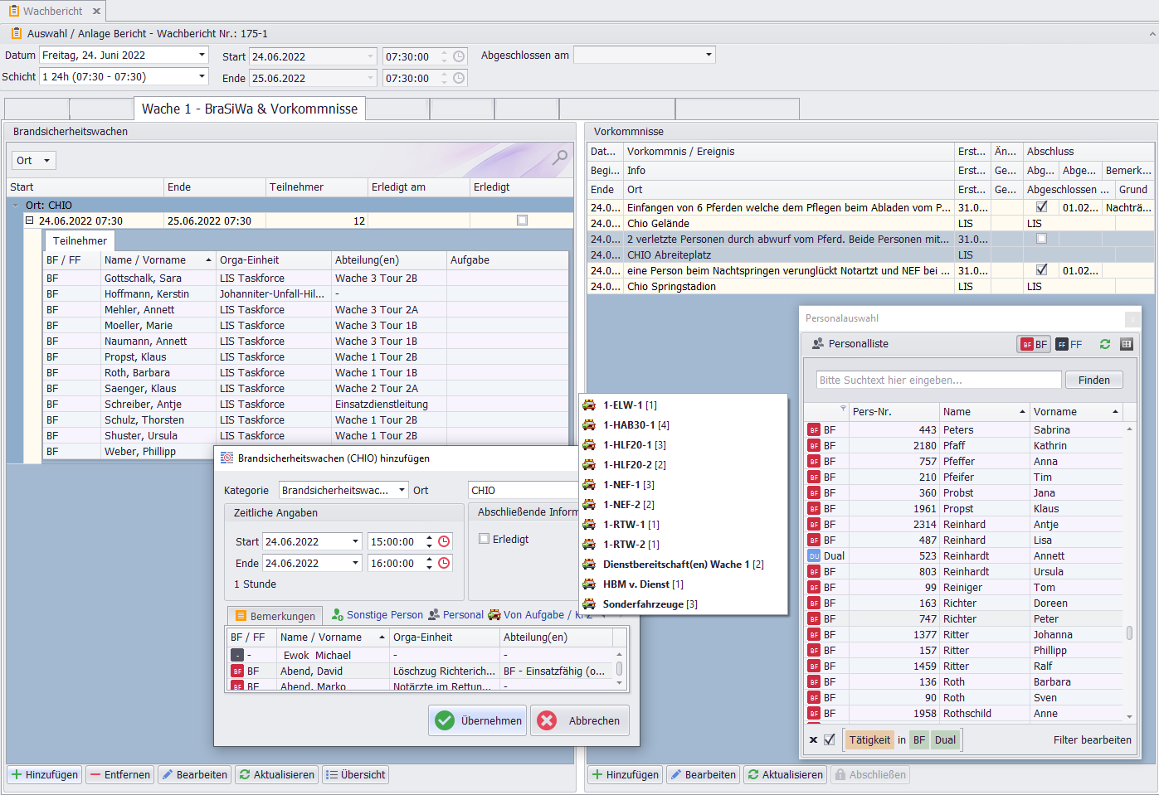Click the Finden button
Image resolution: width=1159 pixels, height=795 pixels.
(x=1093, y=380)
